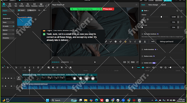Switch to the Speed tab
The width and height of the screenshot is (187, 103).
coord(164,5)
